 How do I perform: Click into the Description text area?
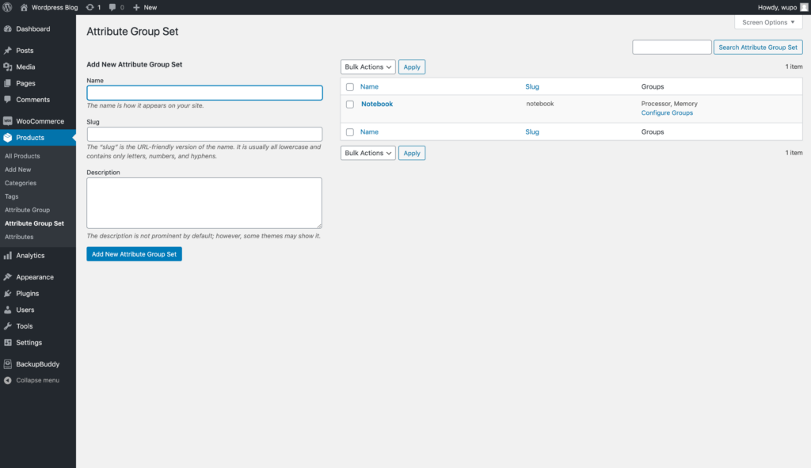204,203
